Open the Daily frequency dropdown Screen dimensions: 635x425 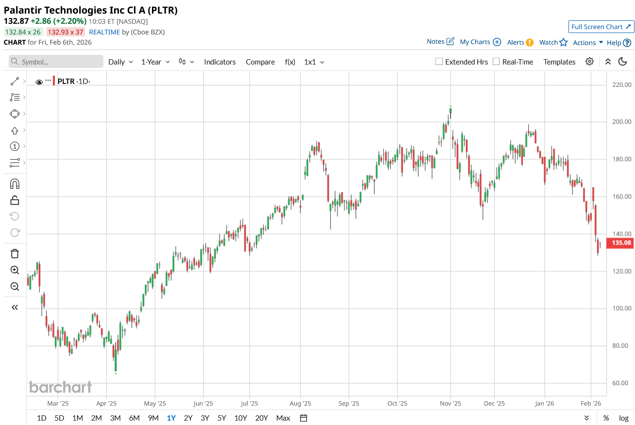coord(120,62)
